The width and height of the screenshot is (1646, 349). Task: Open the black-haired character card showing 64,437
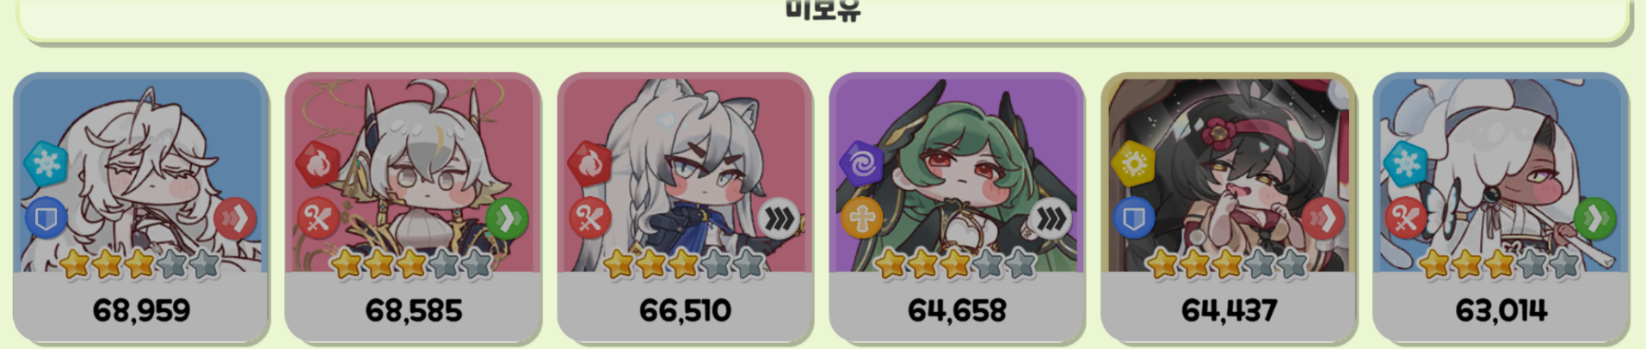(x=1229, y=207)
